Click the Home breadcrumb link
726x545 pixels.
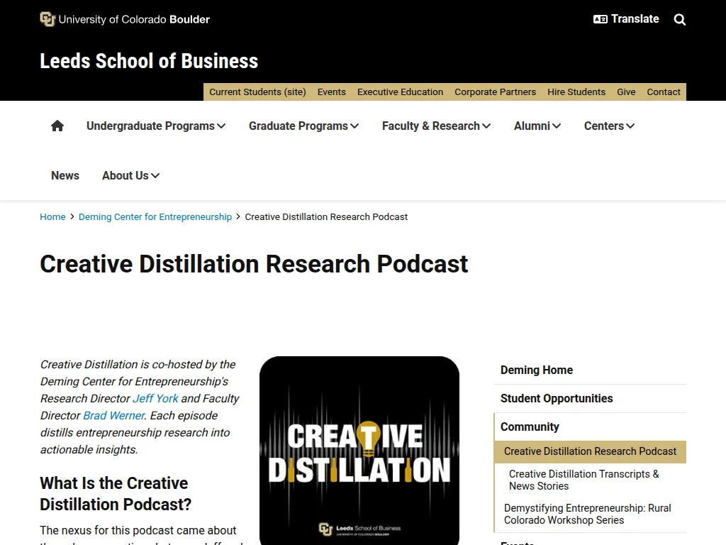(x=52, y=217)
